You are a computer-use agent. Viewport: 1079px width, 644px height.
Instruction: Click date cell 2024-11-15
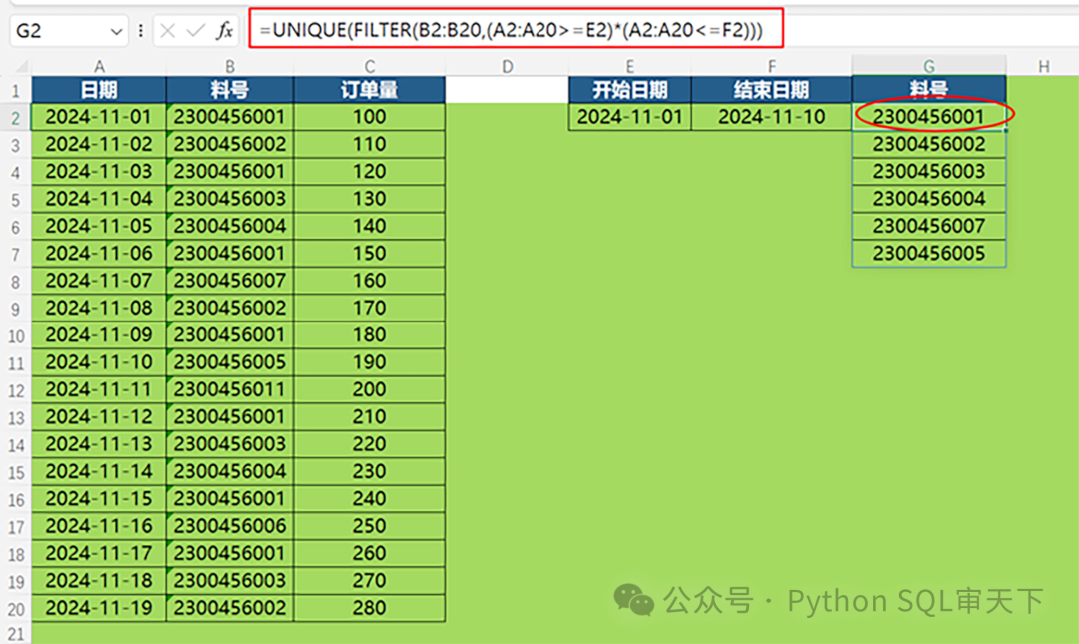(x=99, y=499)
